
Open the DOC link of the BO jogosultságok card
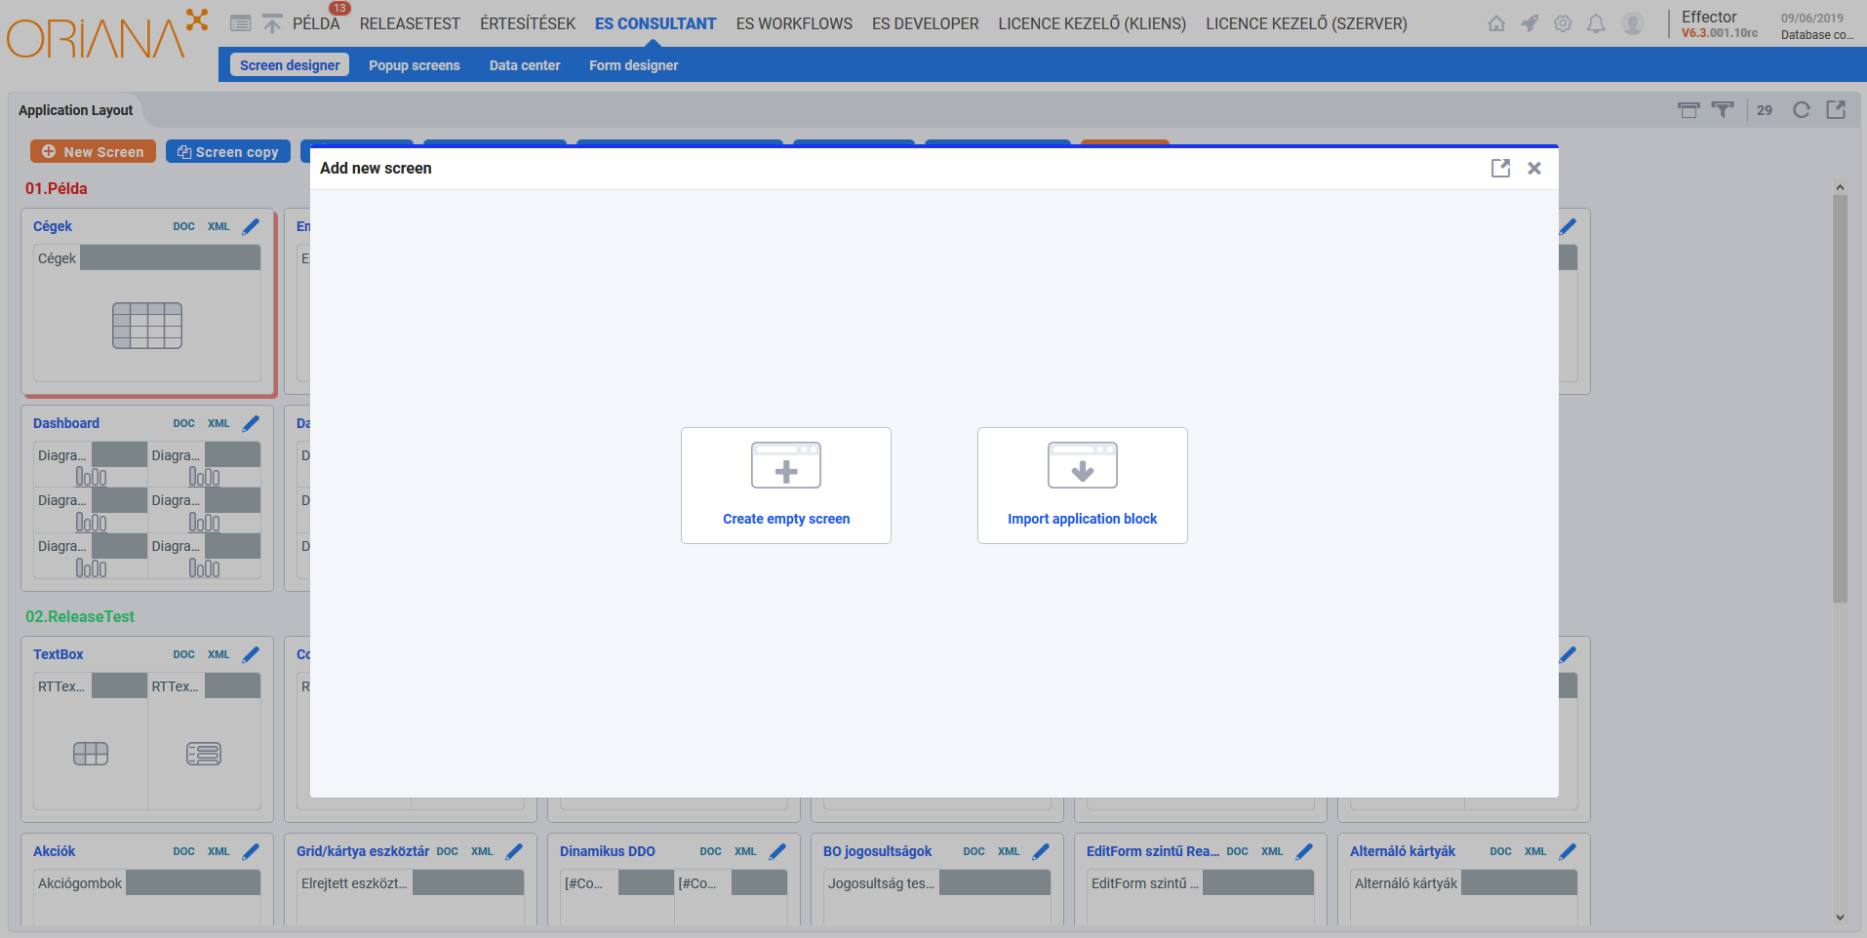coord(974,851)
